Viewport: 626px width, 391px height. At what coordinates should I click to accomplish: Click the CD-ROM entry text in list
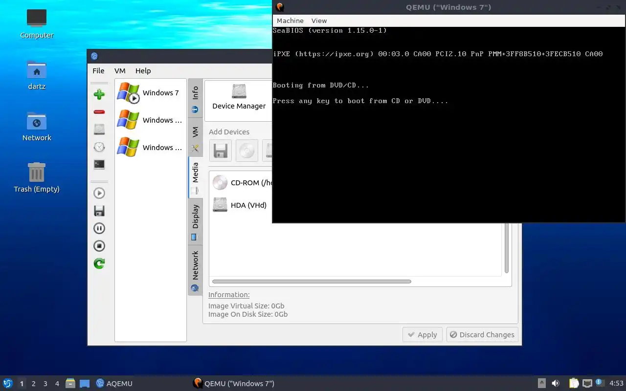[251, 183]
